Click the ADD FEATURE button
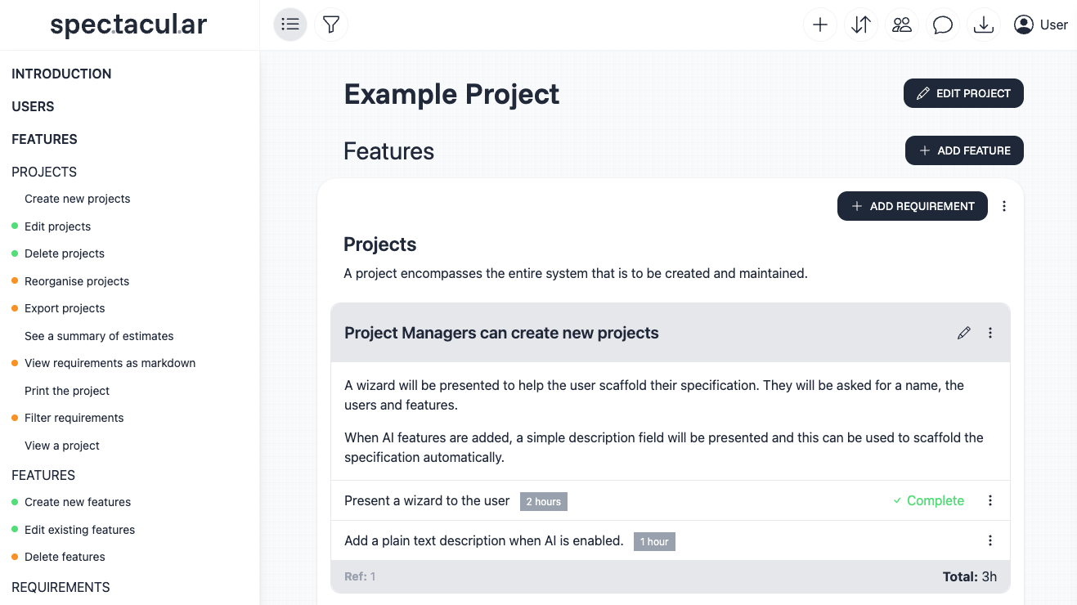Screen dimensions: 1077x605 coord(964,150)
